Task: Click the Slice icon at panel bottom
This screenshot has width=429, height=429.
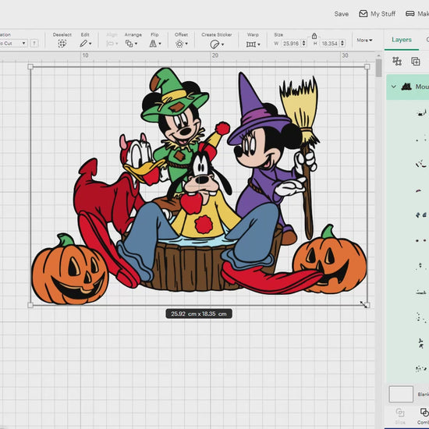Action: pyautogui.click(x=400, y=413)
